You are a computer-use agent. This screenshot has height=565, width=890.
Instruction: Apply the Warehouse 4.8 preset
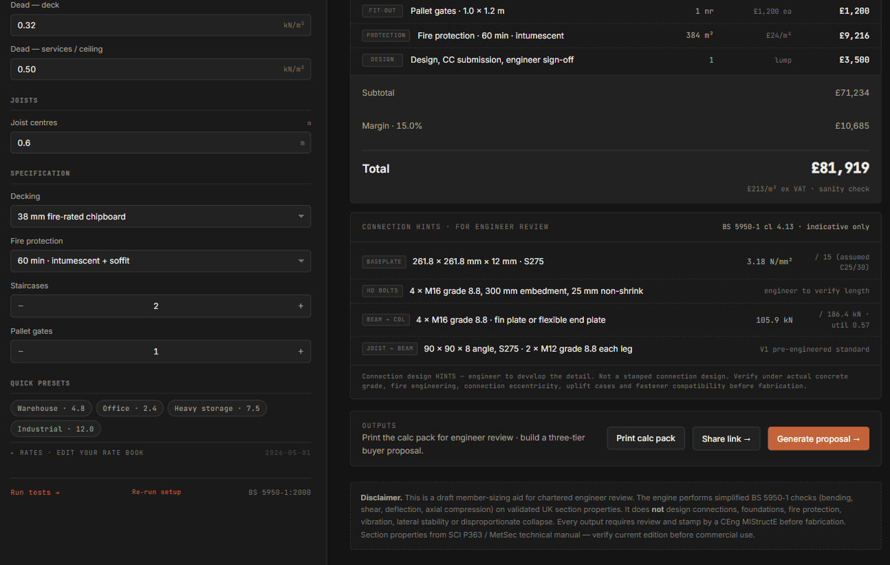(x=51, y=408)
